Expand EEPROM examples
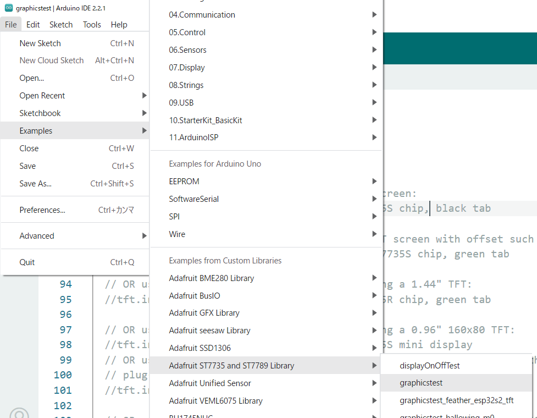 click(x=266, y=182)
